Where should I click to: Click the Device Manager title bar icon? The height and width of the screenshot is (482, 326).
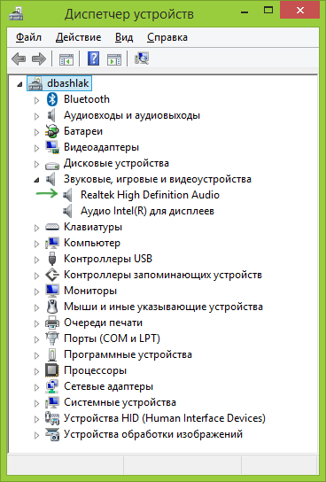16,14
